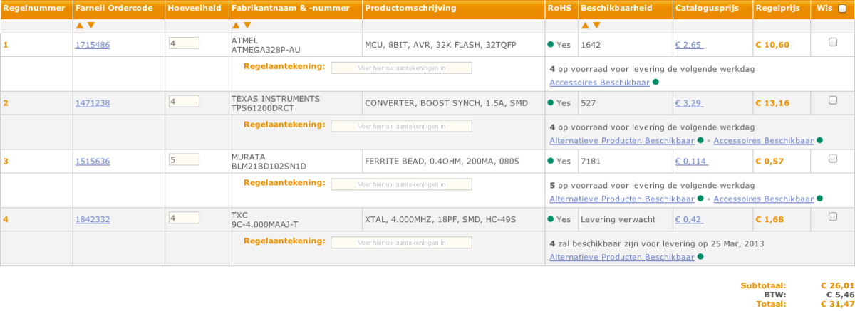
Task: Sort Fabrikantnaam column descending arrow
Action: (248, 26)
